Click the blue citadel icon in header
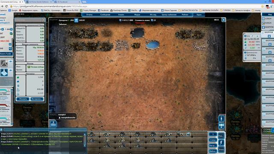274x154 pixels. coord(76,20)
